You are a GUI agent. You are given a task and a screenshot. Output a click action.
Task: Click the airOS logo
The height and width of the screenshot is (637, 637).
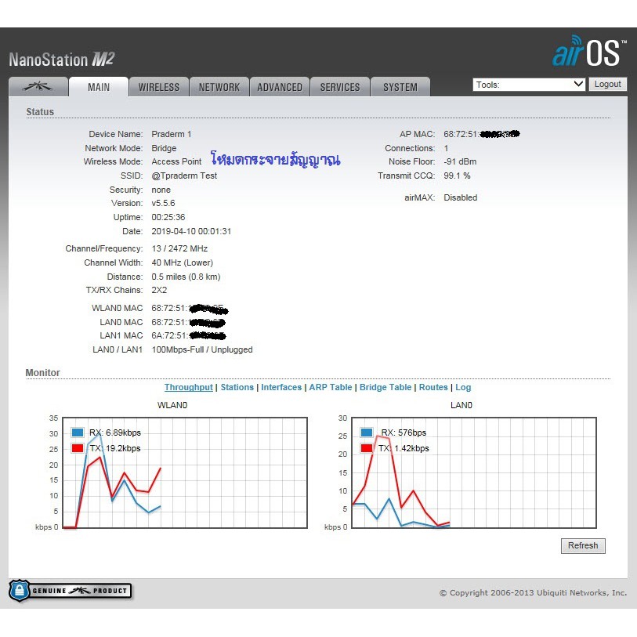[588, 52]
